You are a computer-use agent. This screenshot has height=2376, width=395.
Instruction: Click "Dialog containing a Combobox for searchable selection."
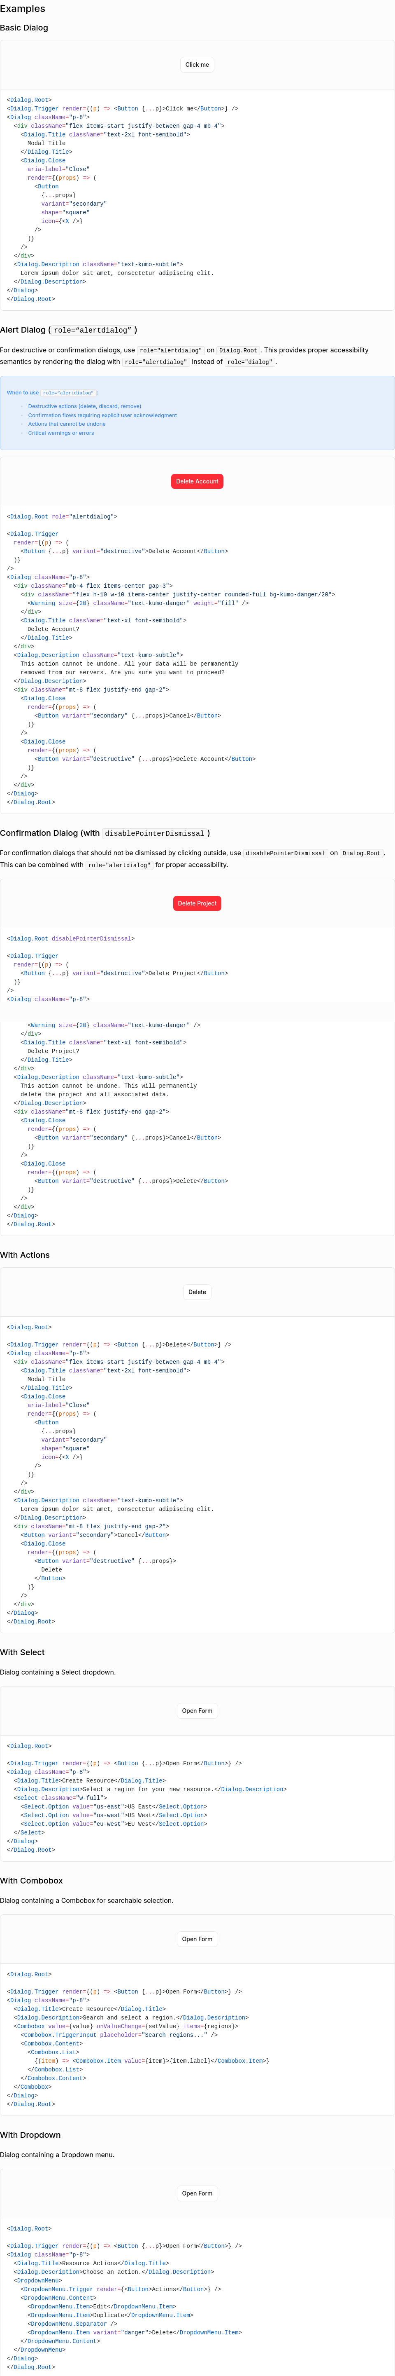click(x=86, y=1900)
